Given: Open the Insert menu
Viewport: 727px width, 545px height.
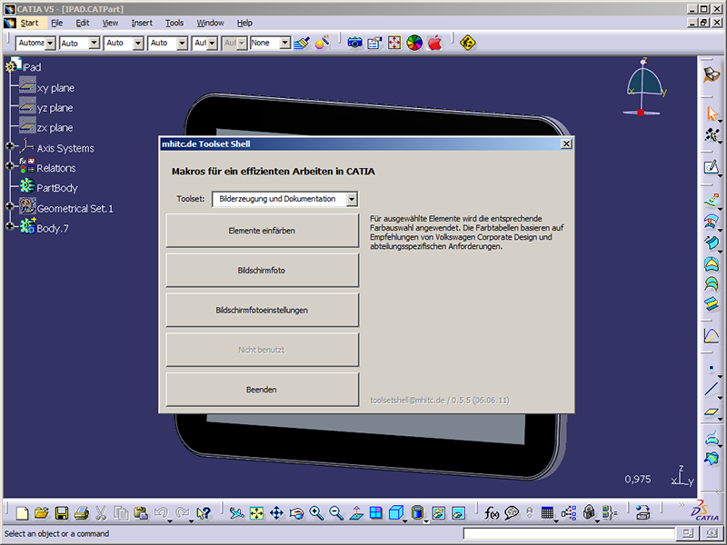Looking at the screenshot, I should (x=142, y=23).
